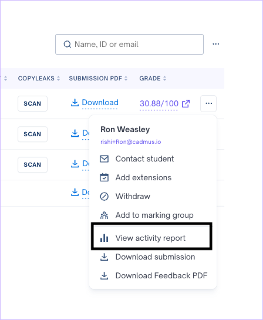263x320 pixels.
Task: Sort by the Grade column arrows
Action: [164, 78]
